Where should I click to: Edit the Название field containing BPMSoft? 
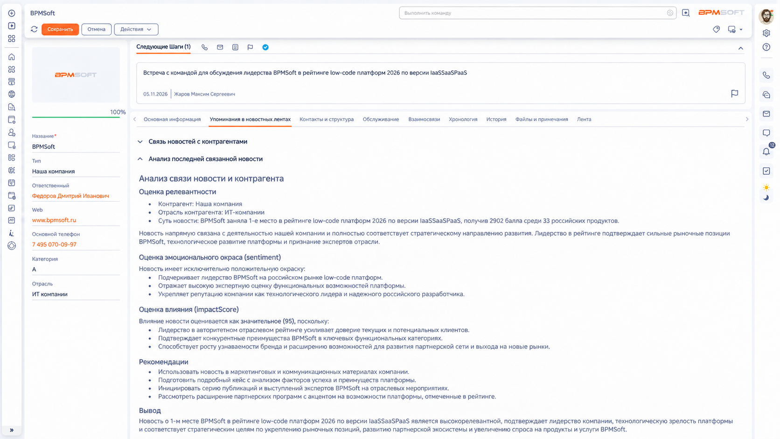(x=76, y=146)
